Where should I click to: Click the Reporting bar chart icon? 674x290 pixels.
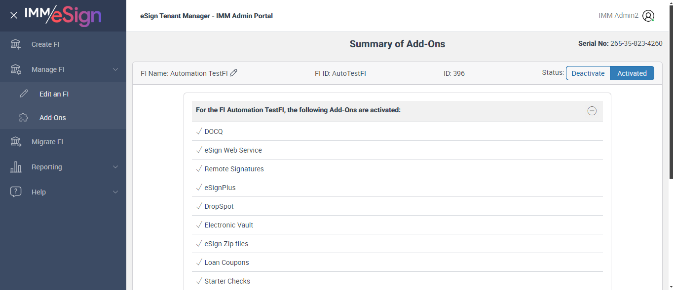[16, 167]
